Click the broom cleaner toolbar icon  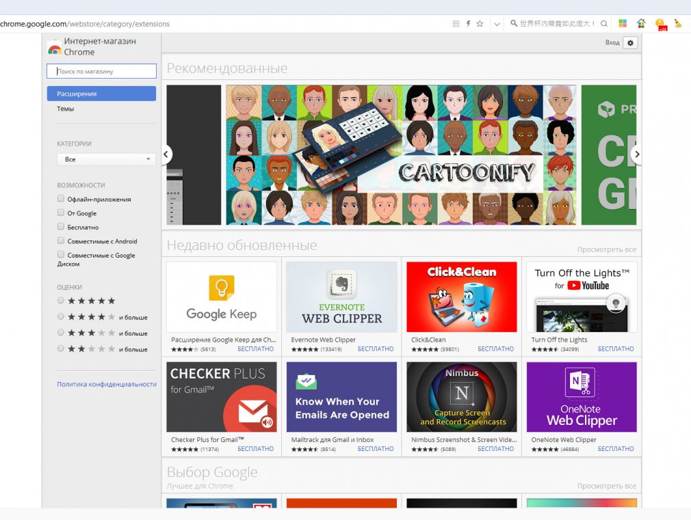pos(678,23)
